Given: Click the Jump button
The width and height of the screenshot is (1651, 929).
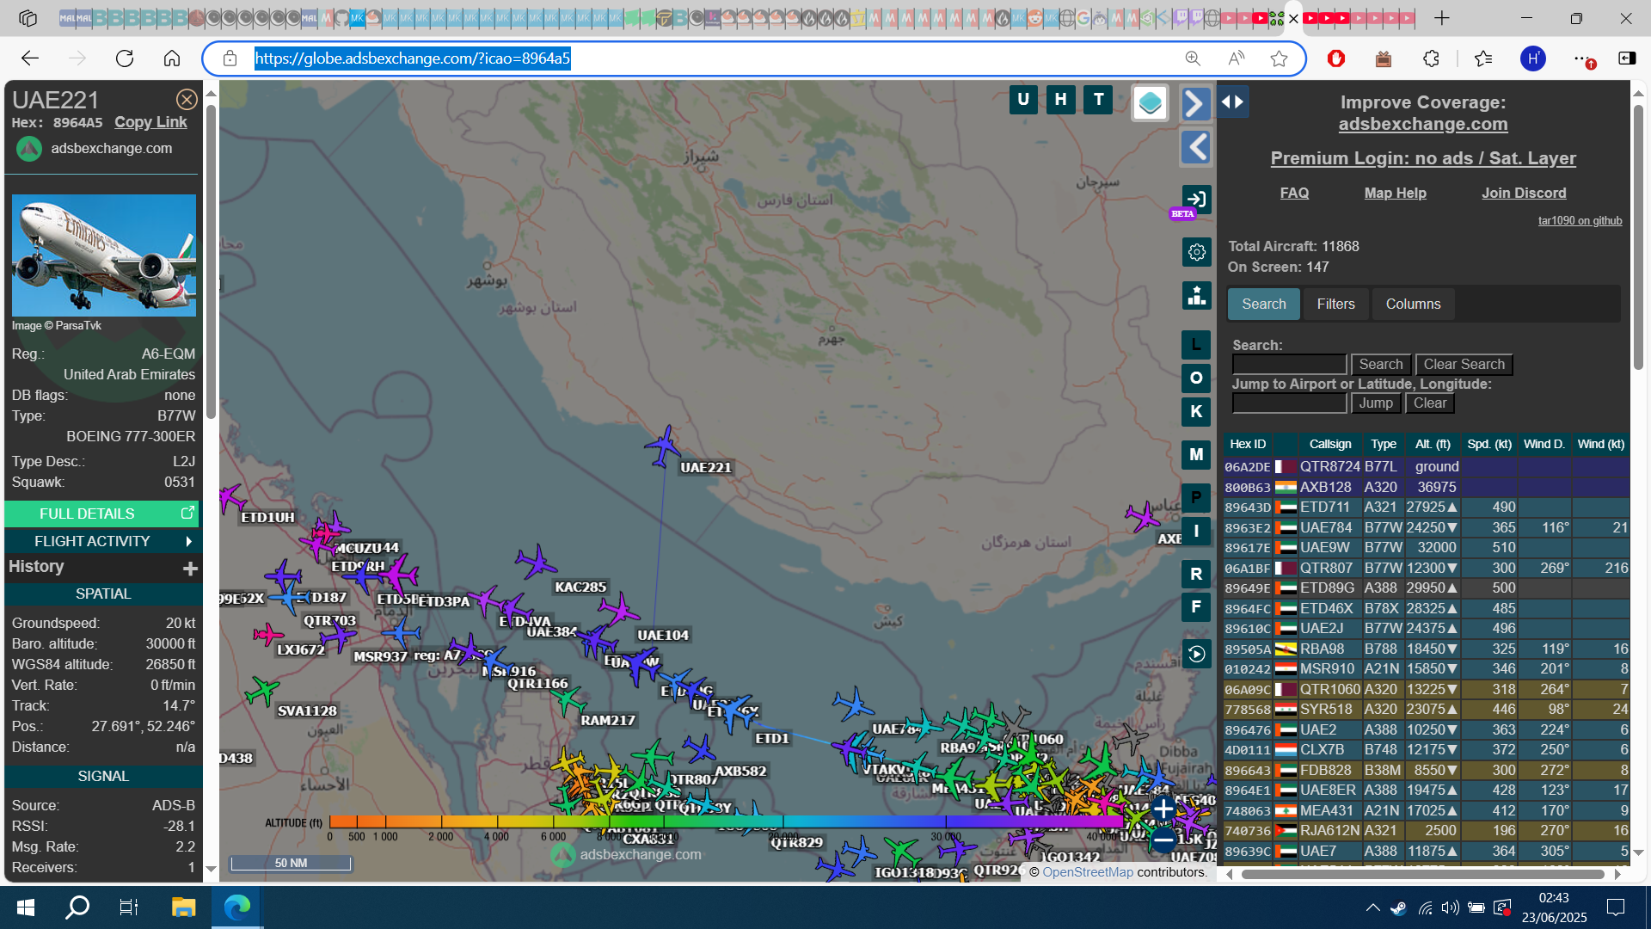Looking at the screenshot, I should pyautogui.click(x=1376, y=403).
